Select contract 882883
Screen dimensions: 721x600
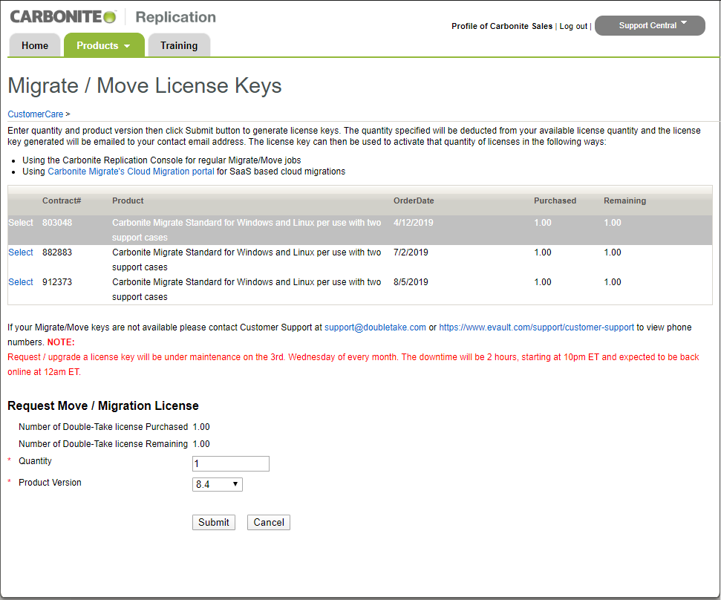pyautogui.click(x=21, y=252)
